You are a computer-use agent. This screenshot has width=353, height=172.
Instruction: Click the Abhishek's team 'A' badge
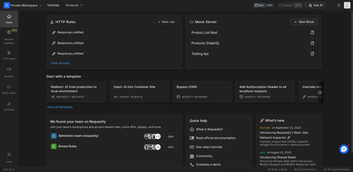[53, 136]
